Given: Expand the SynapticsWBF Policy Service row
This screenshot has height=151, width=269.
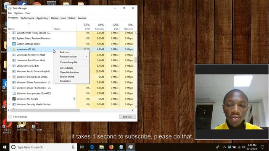Looking at the screenshot, I should tap(9, 33).
